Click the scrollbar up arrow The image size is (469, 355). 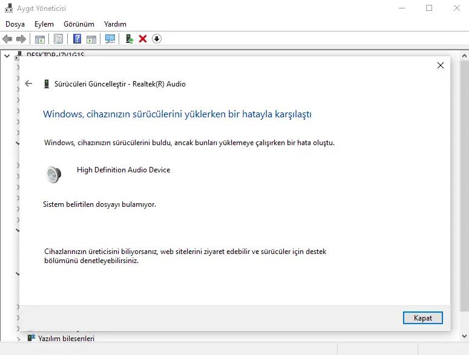pyautogui.click(x=464, y=56)
